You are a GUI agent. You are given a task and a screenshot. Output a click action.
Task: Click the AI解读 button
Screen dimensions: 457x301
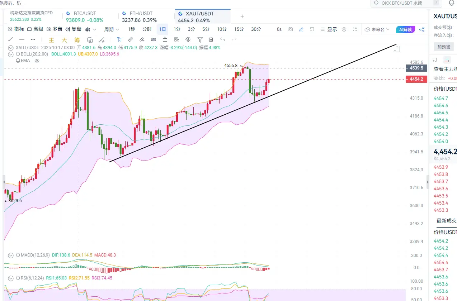[406, 29]
